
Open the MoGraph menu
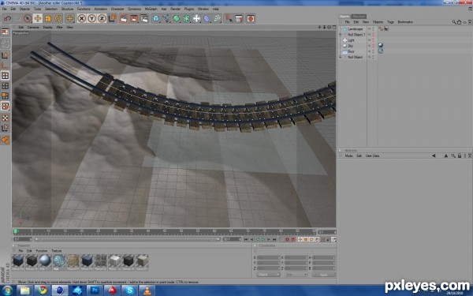[151, 9]
